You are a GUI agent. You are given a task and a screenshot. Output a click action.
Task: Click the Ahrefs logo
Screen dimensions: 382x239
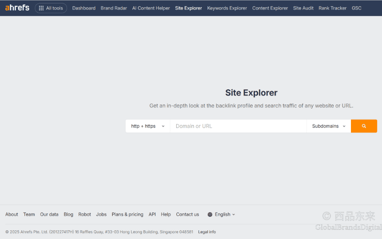pos(17,8)
